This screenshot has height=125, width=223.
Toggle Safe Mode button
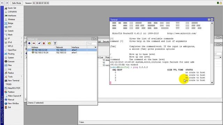click(16, 3)
